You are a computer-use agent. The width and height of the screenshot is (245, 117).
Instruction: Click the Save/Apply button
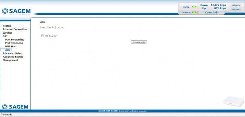pyautogui.click(x=139, y=42)
